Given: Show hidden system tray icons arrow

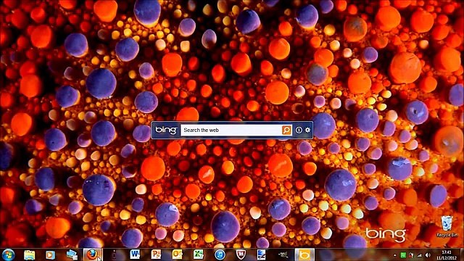Looking at the screenshot, I should (394, 255).
